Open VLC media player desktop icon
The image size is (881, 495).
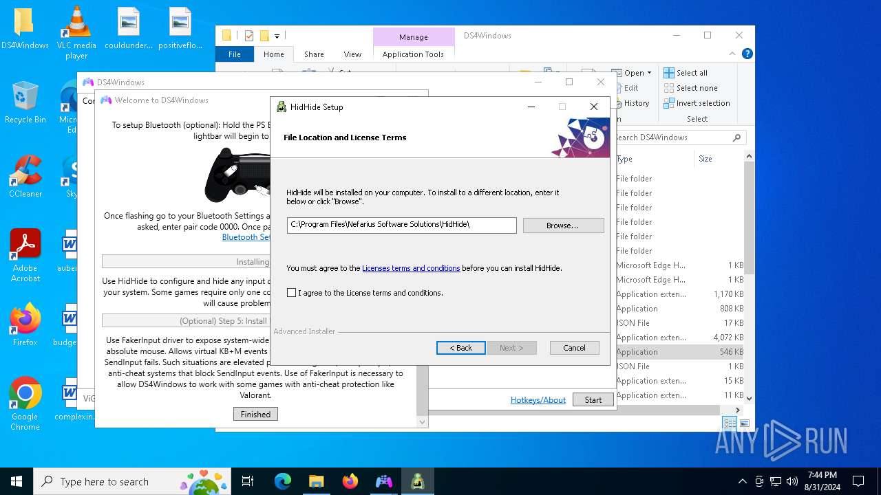click(76, 33)
